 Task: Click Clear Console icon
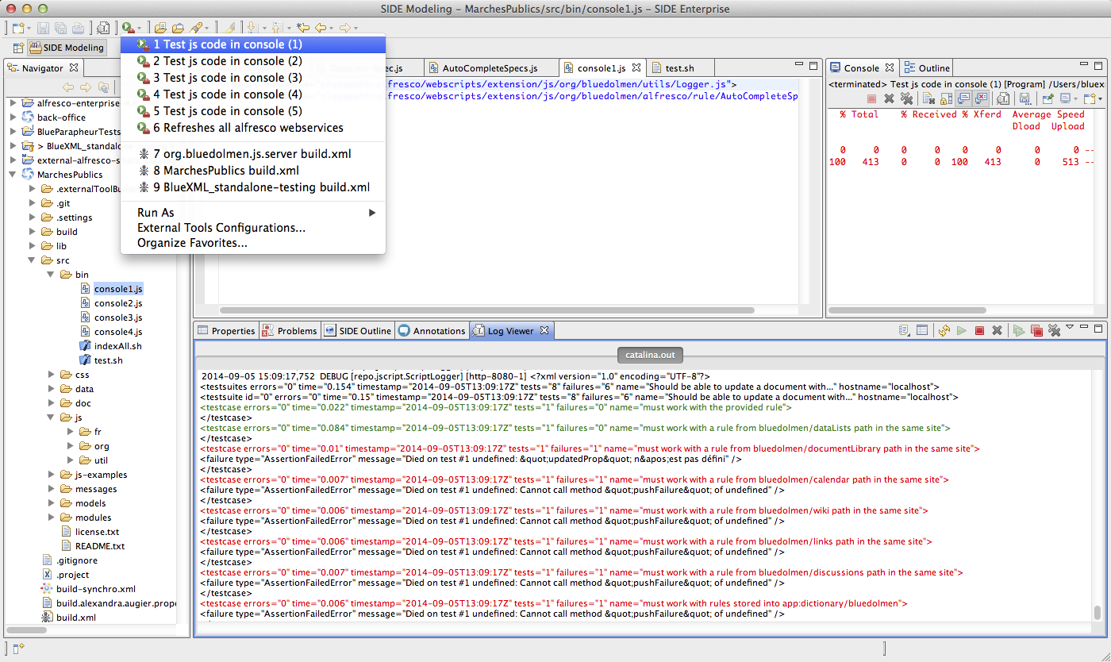(928, 98)
